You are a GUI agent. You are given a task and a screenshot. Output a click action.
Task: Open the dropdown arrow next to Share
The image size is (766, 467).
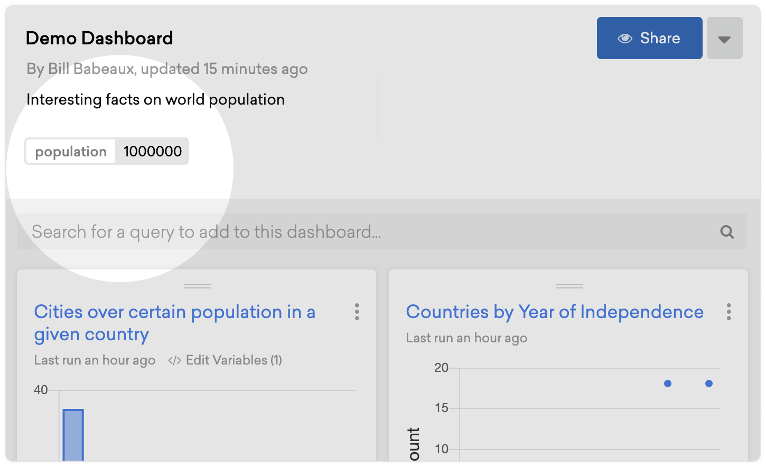(725, 38)
